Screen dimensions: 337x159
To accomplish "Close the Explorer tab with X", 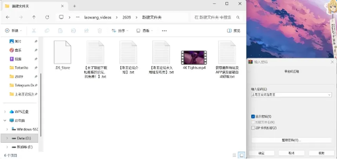I will click(62, 6).
